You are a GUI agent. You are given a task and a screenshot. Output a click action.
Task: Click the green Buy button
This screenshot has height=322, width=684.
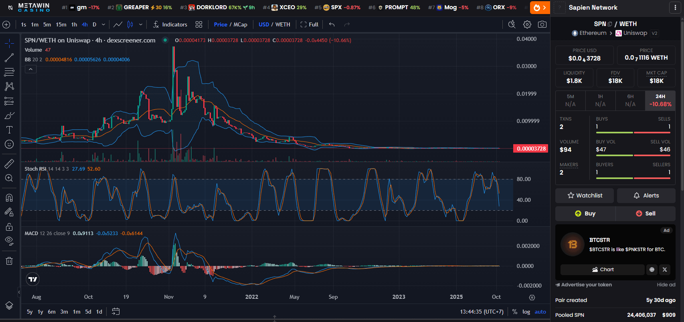[585, 213]
